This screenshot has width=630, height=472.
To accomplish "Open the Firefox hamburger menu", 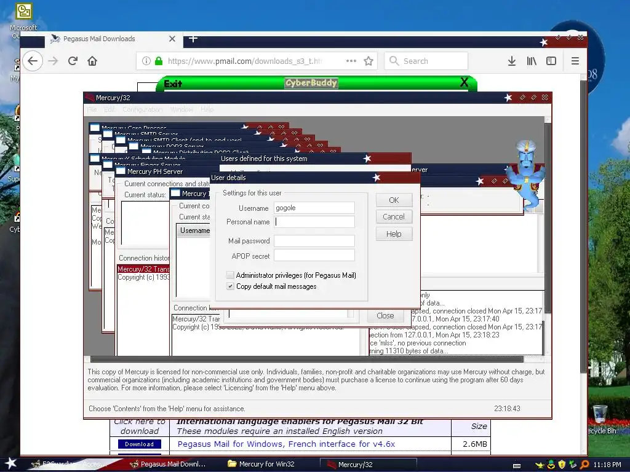I will (575, 61).
